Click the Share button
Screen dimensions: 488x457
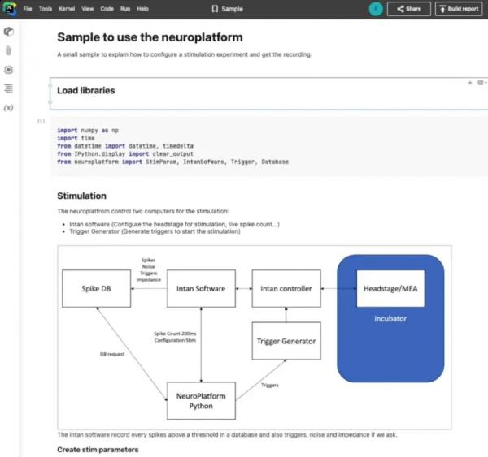(409, 9)
